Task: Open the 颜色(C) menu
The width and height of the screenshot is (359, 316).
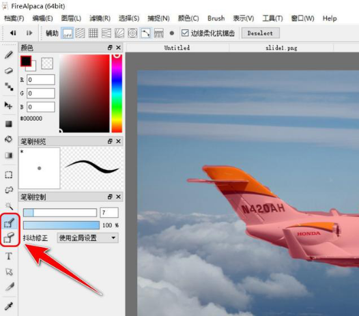Action: pos(188,18)
